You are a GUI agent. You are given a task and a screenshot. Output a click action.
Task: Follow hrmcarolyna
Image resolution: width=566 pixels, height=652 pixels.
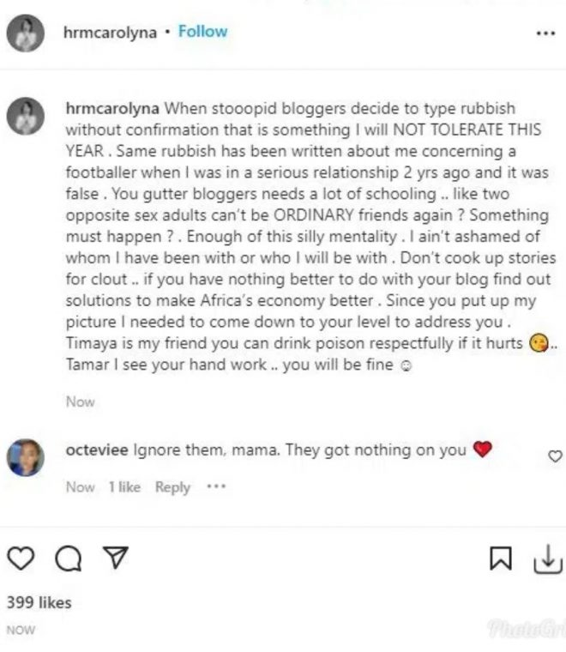click(202, 32)
